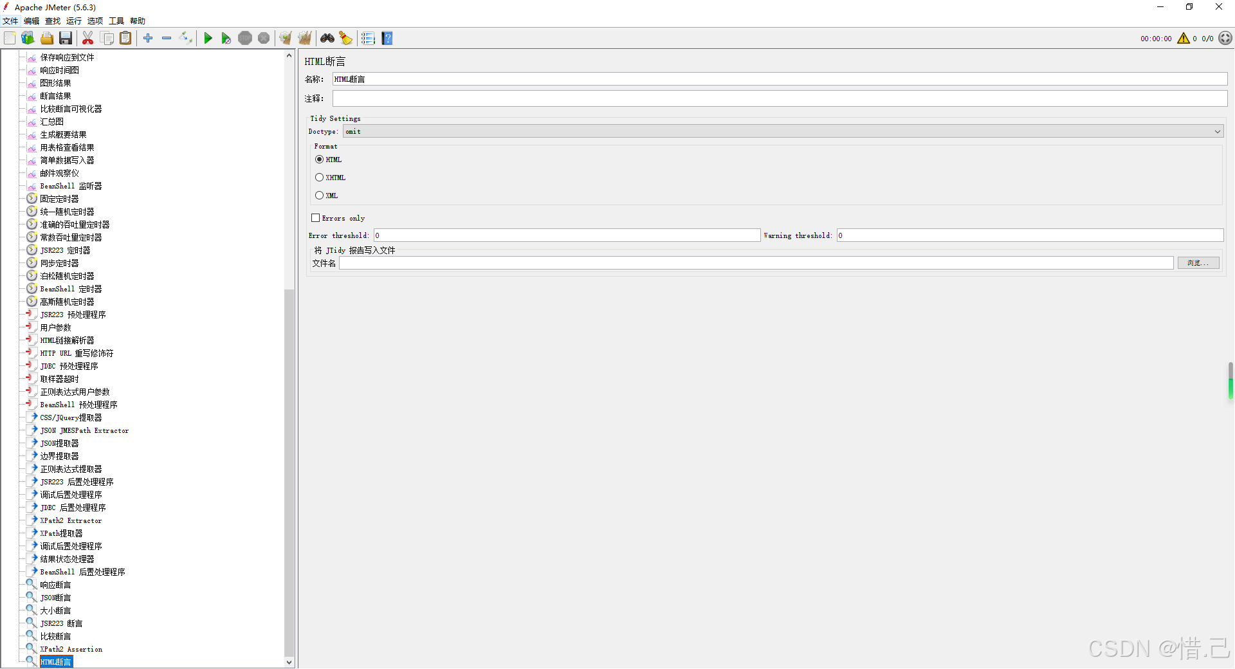Click the Warning threshold input field
1235x669 pixels.
[x=1030, y=235]
